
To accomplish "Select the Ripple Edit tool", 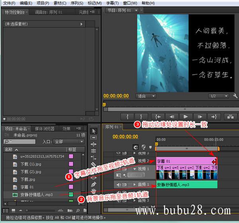I will 94,144.
